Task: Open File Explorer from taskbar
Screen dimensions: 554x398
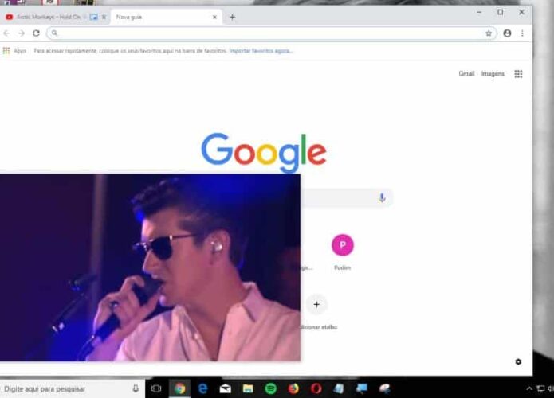Action: pos(248,388)
